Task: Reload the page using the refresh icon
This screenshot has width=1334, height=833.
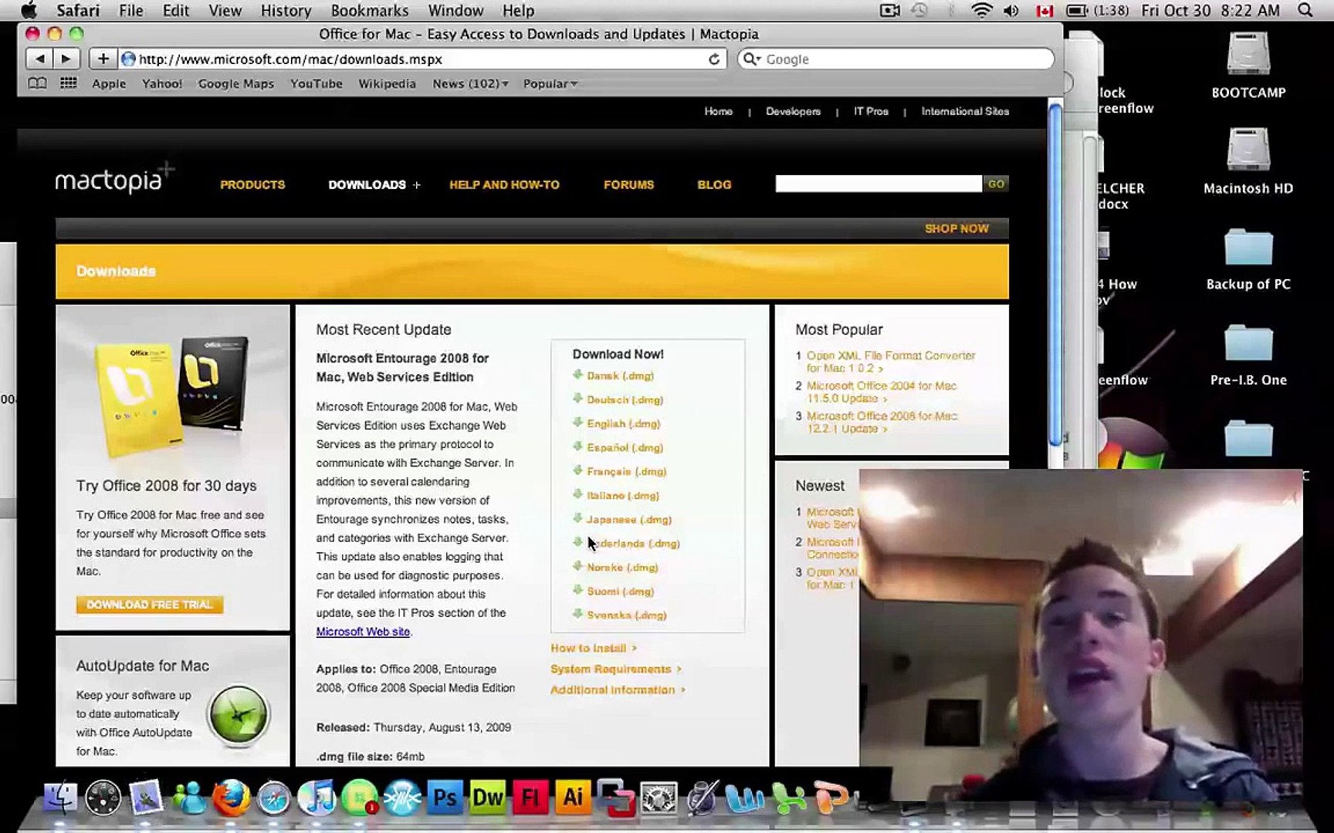Action: [x=714, y=59]
